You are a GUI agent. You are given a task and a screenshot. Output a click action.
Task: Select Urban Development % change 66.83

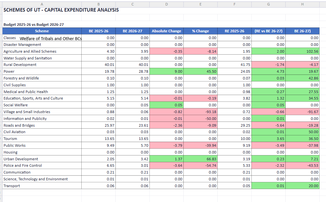pyautogui.click(x=200, y=159)
